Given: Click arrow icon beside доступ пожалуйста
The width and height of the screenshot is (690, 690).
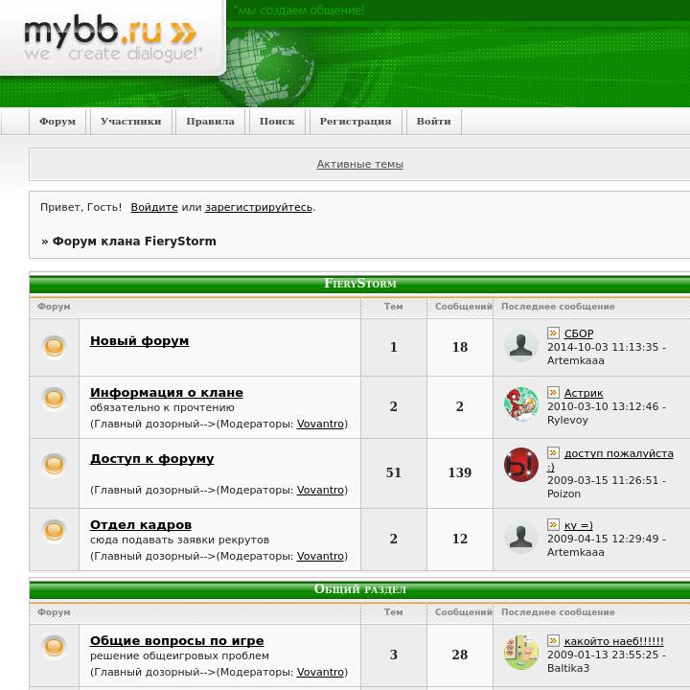Looking at the screenshot, I should pos(553,452).
